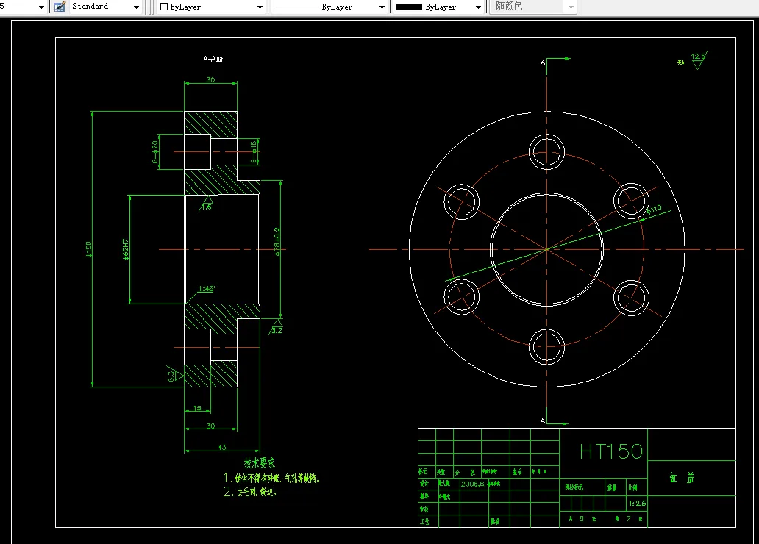Select the 6.3 surface roughness symbol
759x544 pixels.
point(175,373)
